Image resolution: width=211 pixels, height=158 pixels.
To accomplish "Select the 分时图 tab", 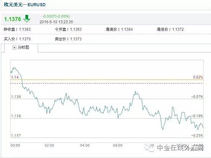I will tap(21, 48).
